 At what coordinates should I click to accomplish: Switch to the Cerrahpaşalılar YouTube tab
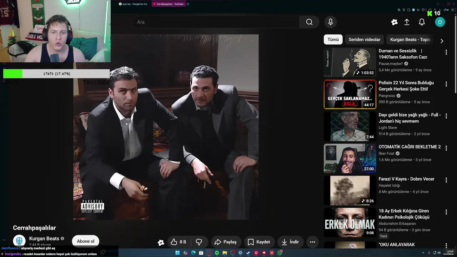click(x=168, y=4)
